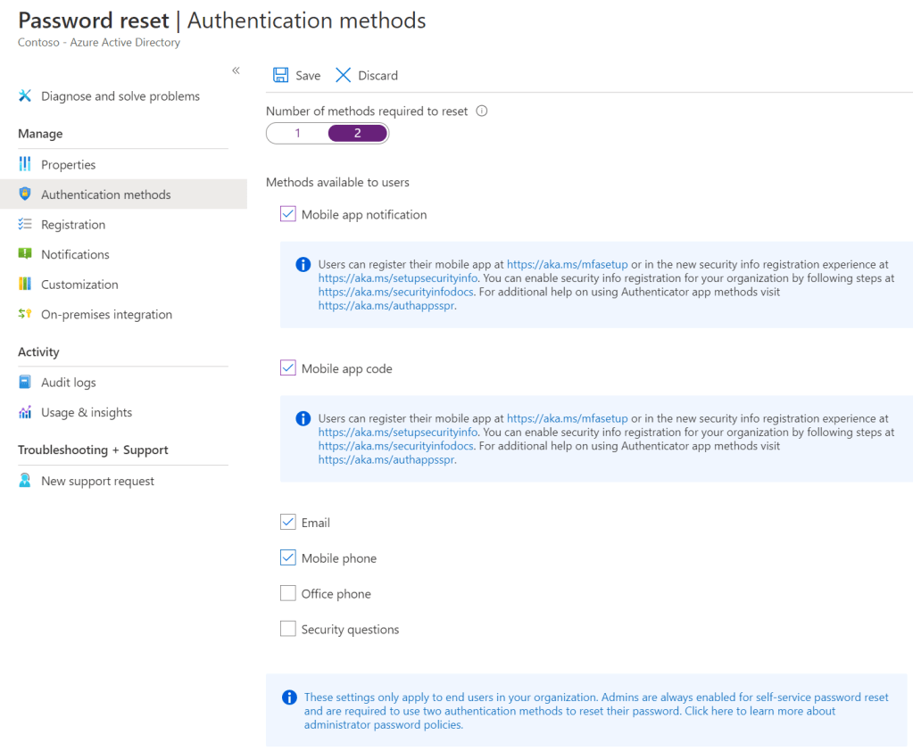Open aka.ms/authappsspr link under Mobile app code
Screen dimensions: 913x751
coord(386,460)
